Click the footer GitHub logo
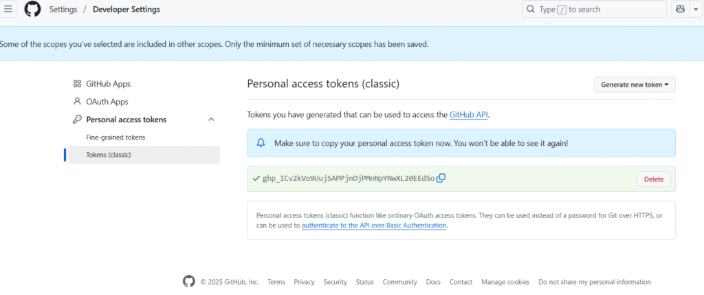The width and height of the screenshot is (704, 295). pos(189,281)
